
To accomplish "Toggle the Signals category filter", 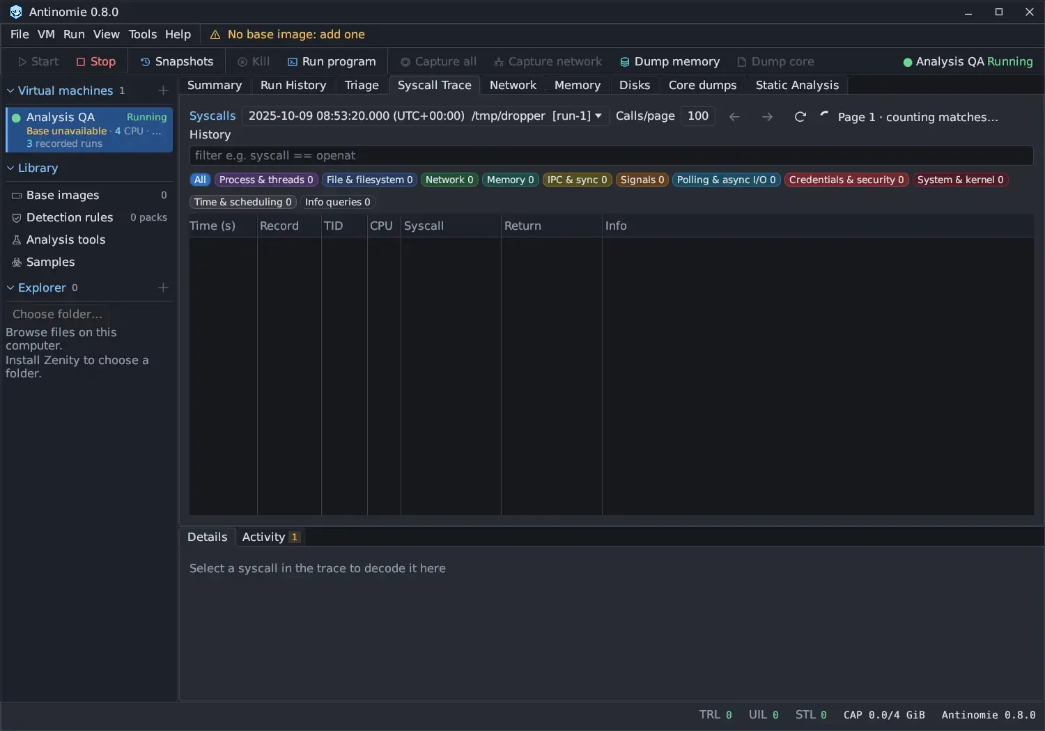I will click(x=642, y=180).
